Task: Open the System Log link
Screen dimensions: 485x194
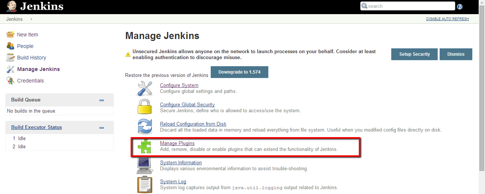Action: click(173, 181)
